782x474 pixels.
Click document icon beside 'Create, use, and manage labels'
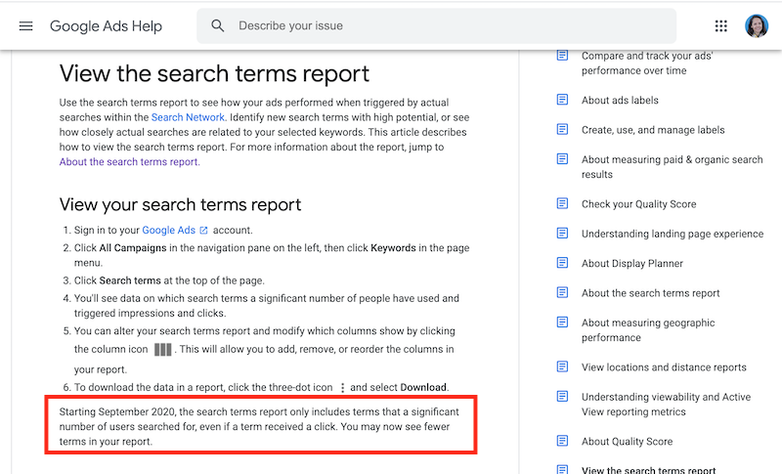[x=562, y=130]
